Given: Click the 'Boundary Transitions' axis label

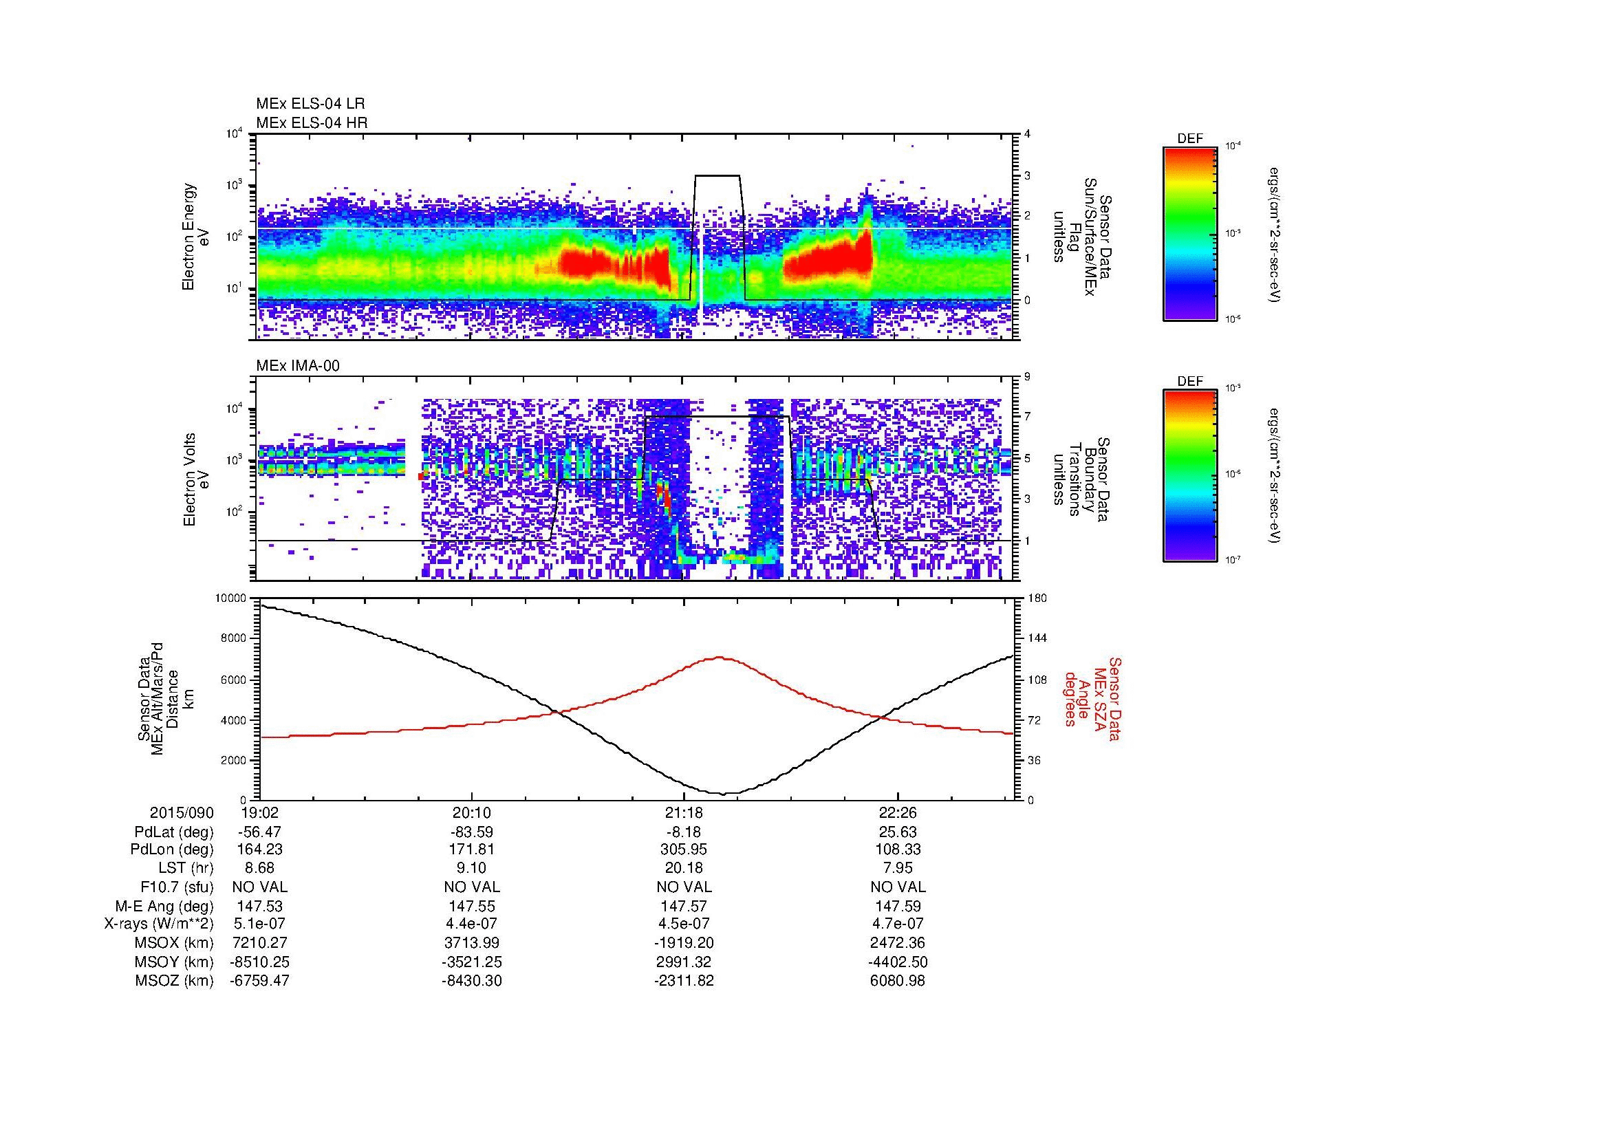Looking at the screenshot, I should (1081, 480).
